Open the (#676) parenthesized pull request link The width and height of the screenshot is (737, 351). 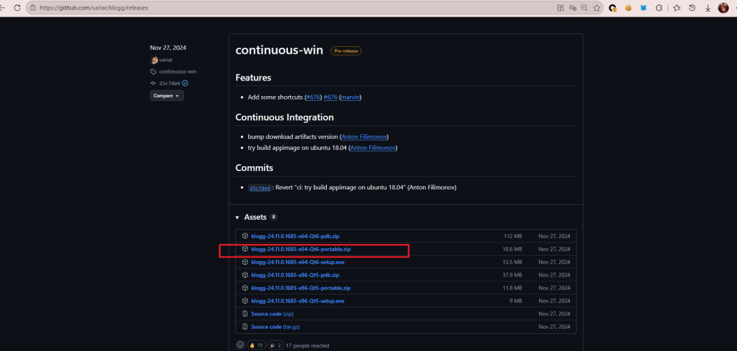click(x=313, y=97)
